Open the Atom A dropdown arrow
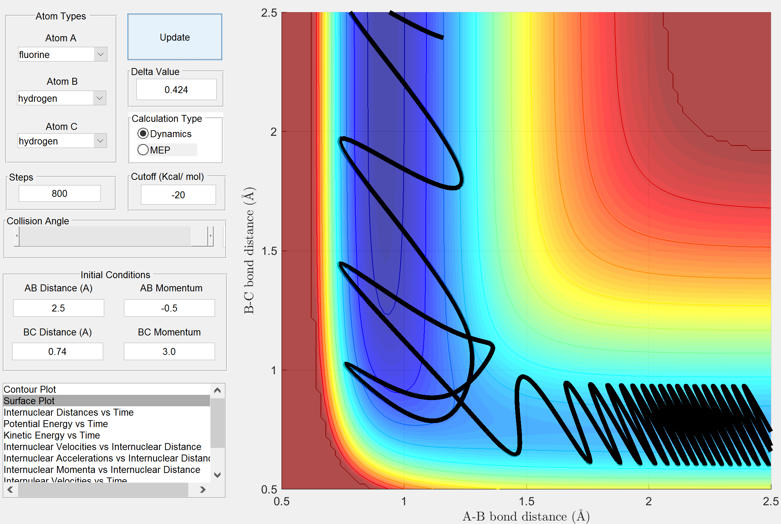Image resolution: width=781 pixels, height=524 pixels. pyautogui.click(x=100, y=55)
